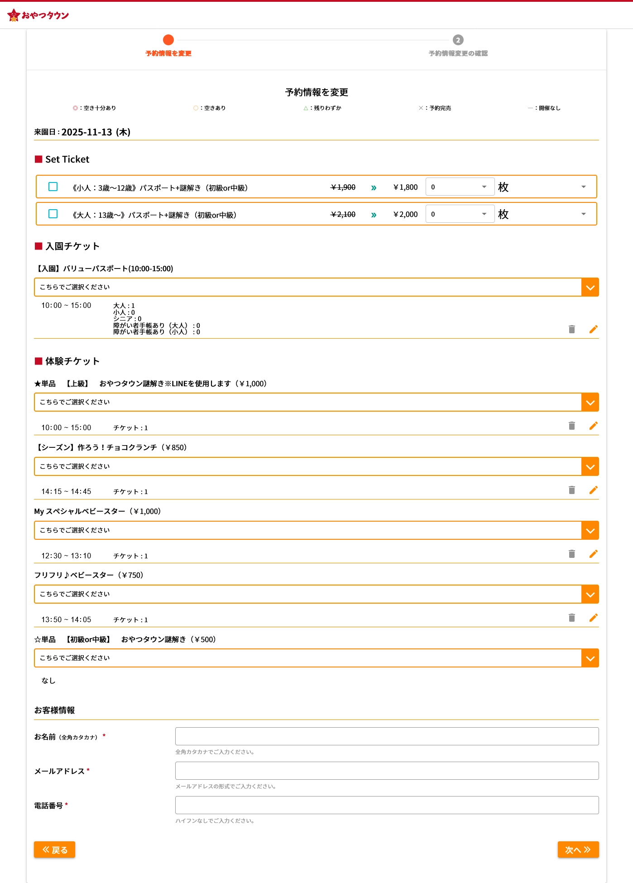Edit the 13:50~14:05 フリフリベビースター ticket

593,618
